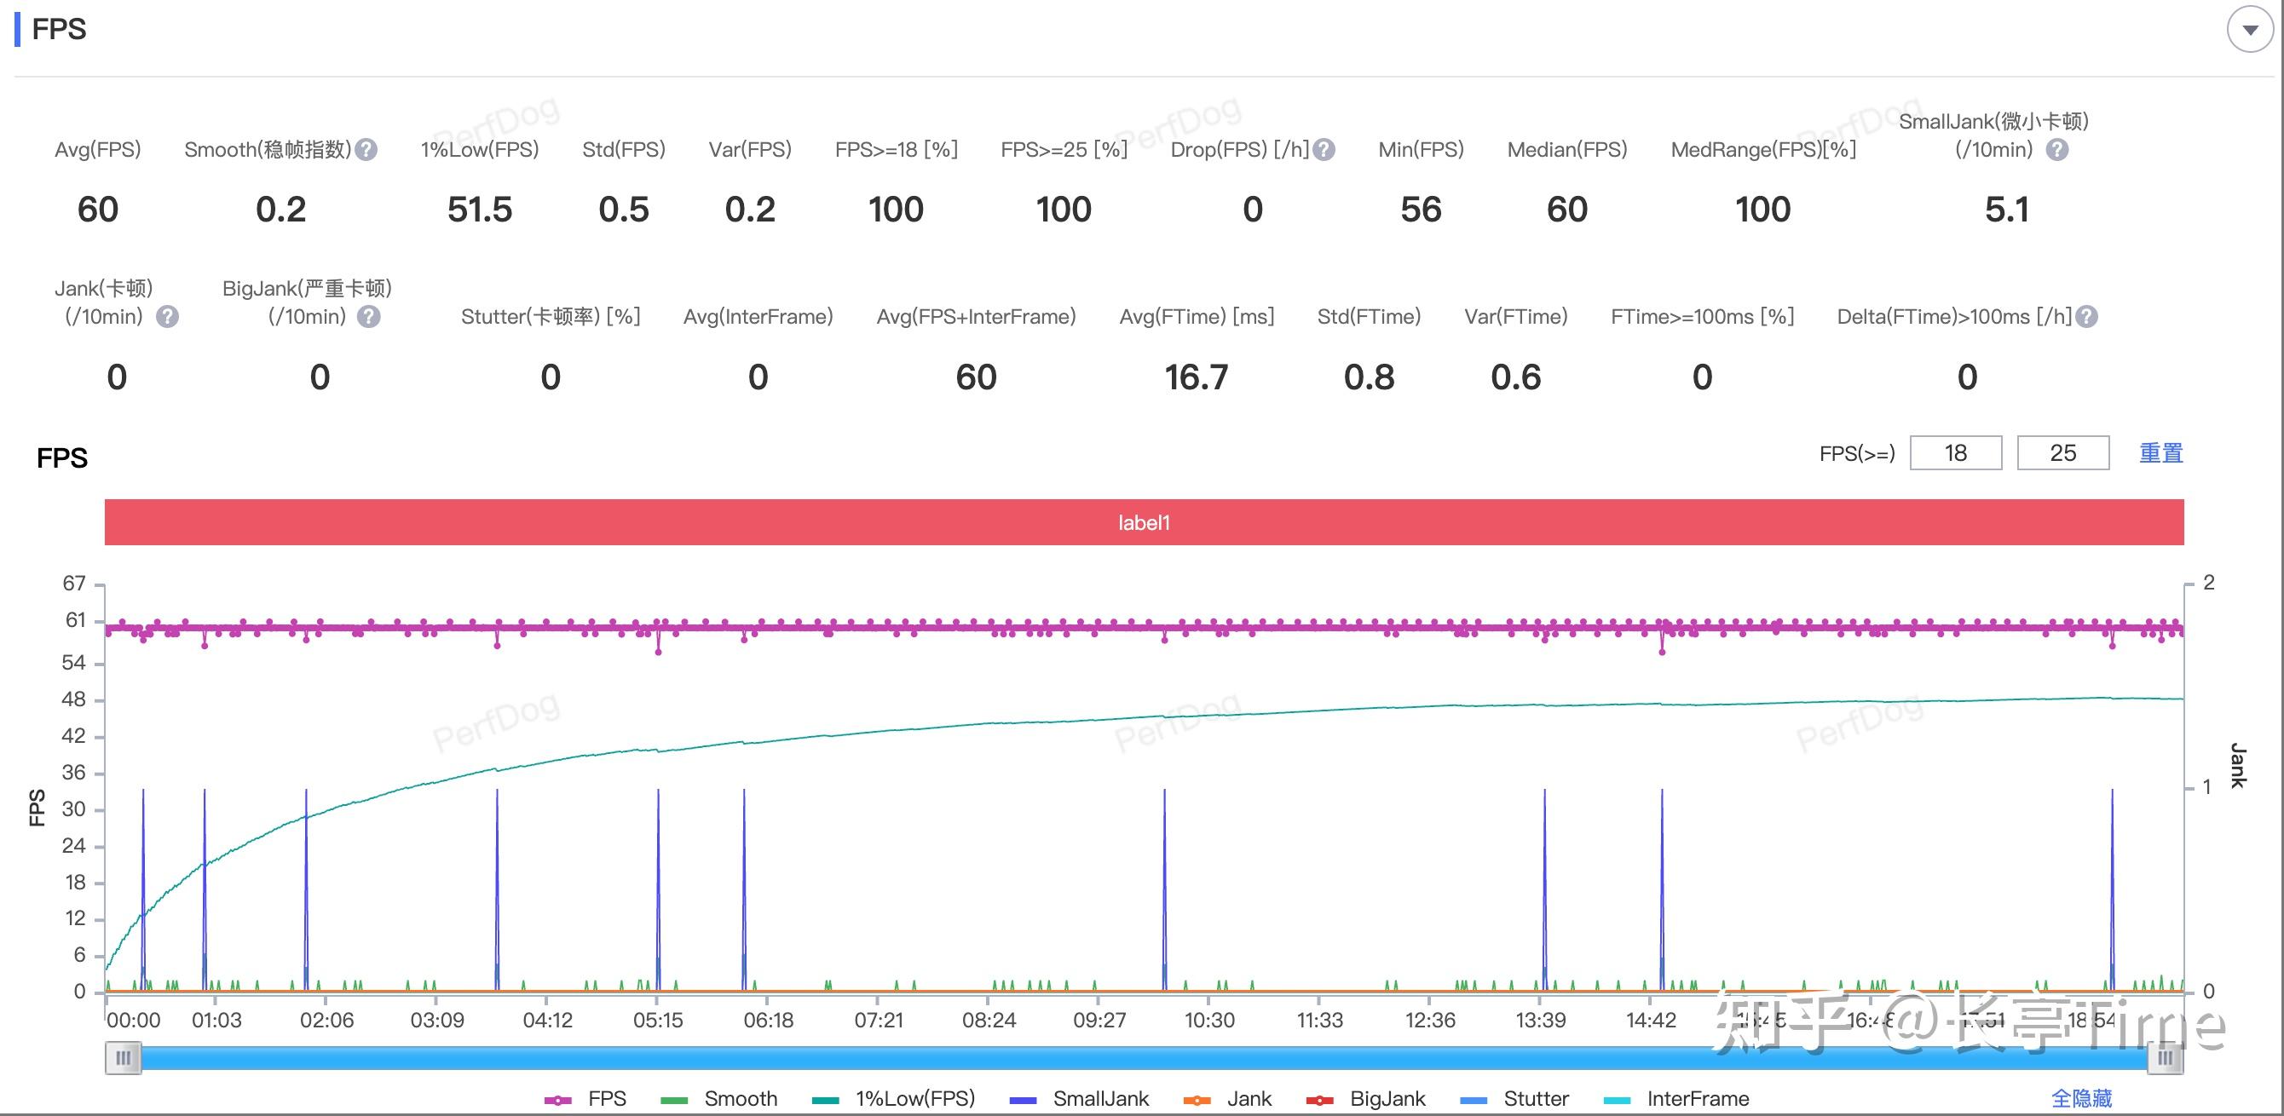This screenshot has height=1116, width=2284.
Task: Click right handle of time range slider
Action: [x=2165, y=1057]
